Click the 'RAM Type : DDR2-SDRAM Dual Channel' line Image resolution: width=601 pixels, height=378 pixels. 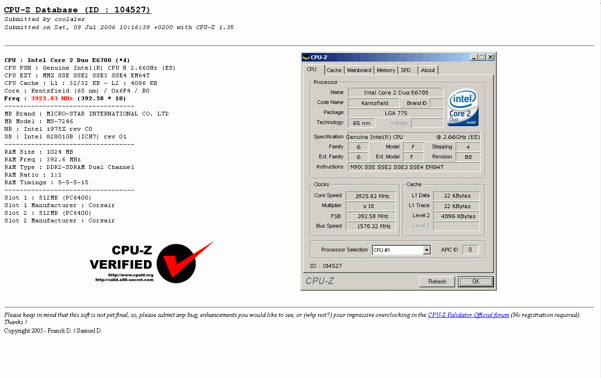coord(69,167)
